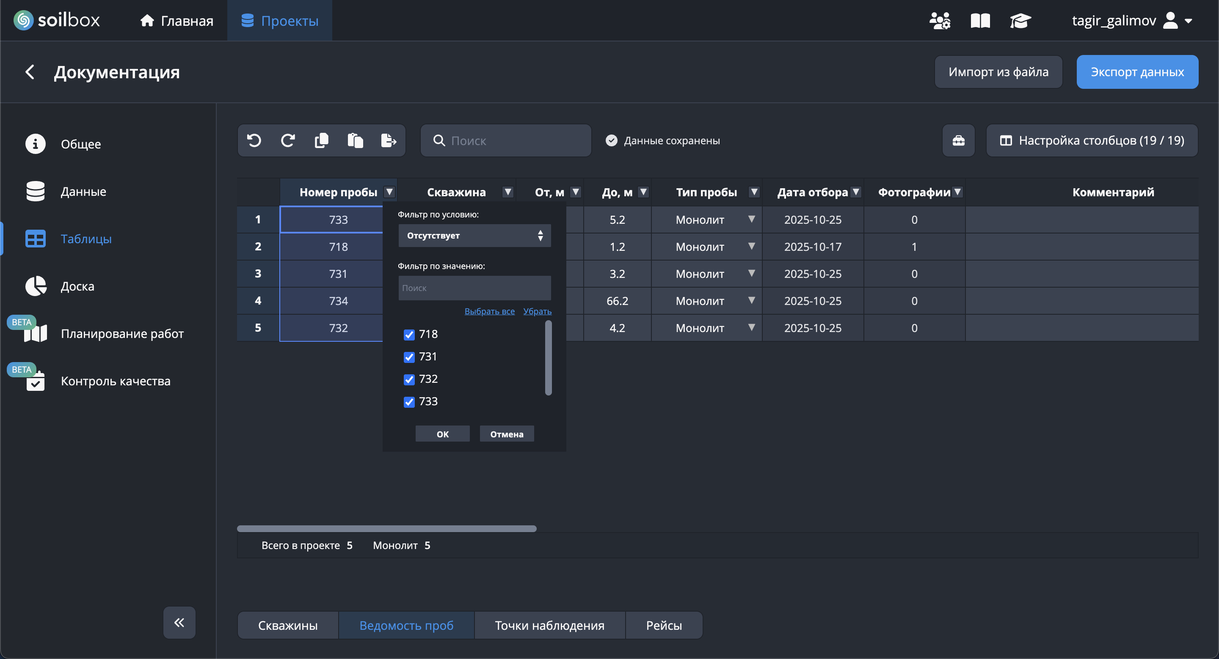Click the filter list vertical scrollbar
The width and height of the screenshot is (1219, 659).
tap(548, 357)
